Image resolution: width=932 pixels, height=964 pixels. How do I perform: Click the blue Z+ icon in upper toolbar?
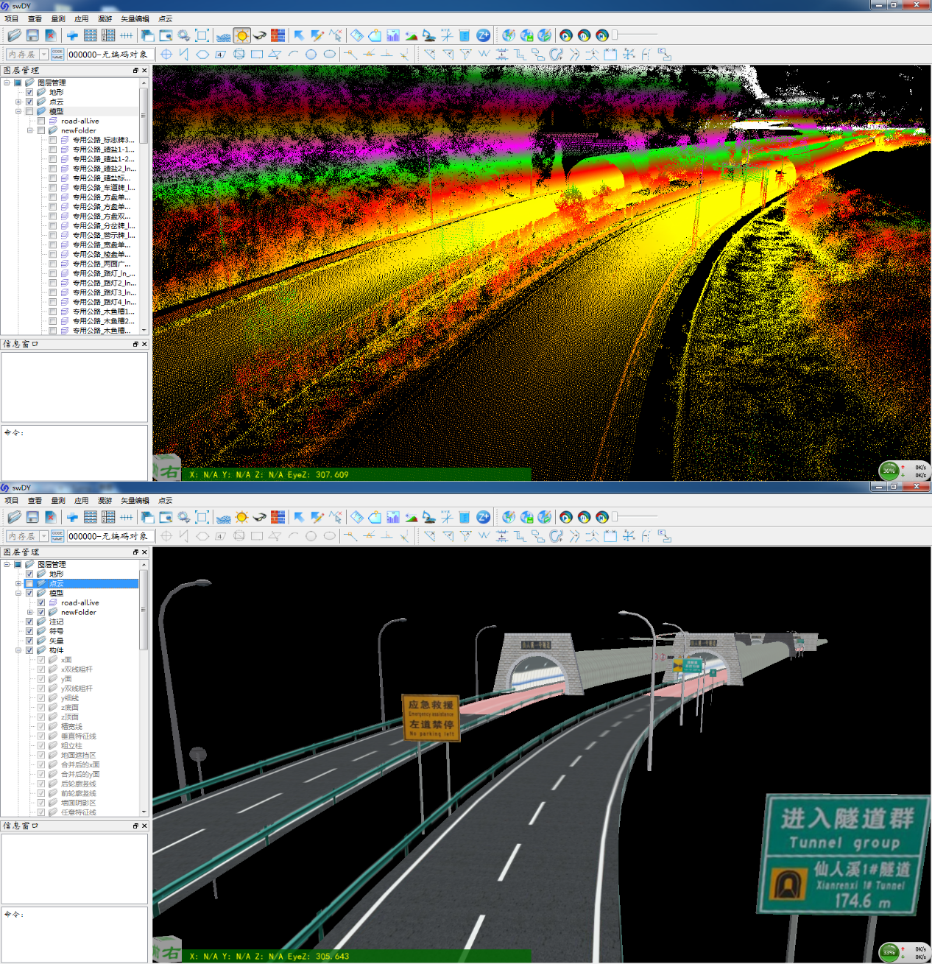483,35
